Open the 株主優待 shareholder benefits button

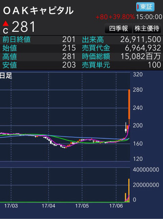point(147,28)
